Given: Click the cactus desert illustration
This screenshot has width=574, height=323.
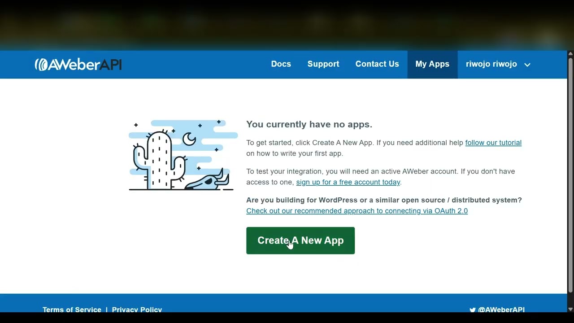Looking at the screenshot, I should click(x=183, y=155).
